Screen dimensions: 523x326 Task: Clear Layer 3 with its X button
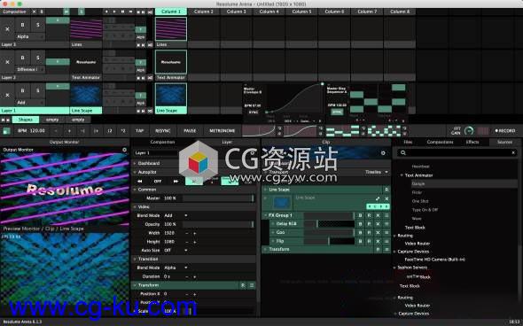(x=7, y=29)
